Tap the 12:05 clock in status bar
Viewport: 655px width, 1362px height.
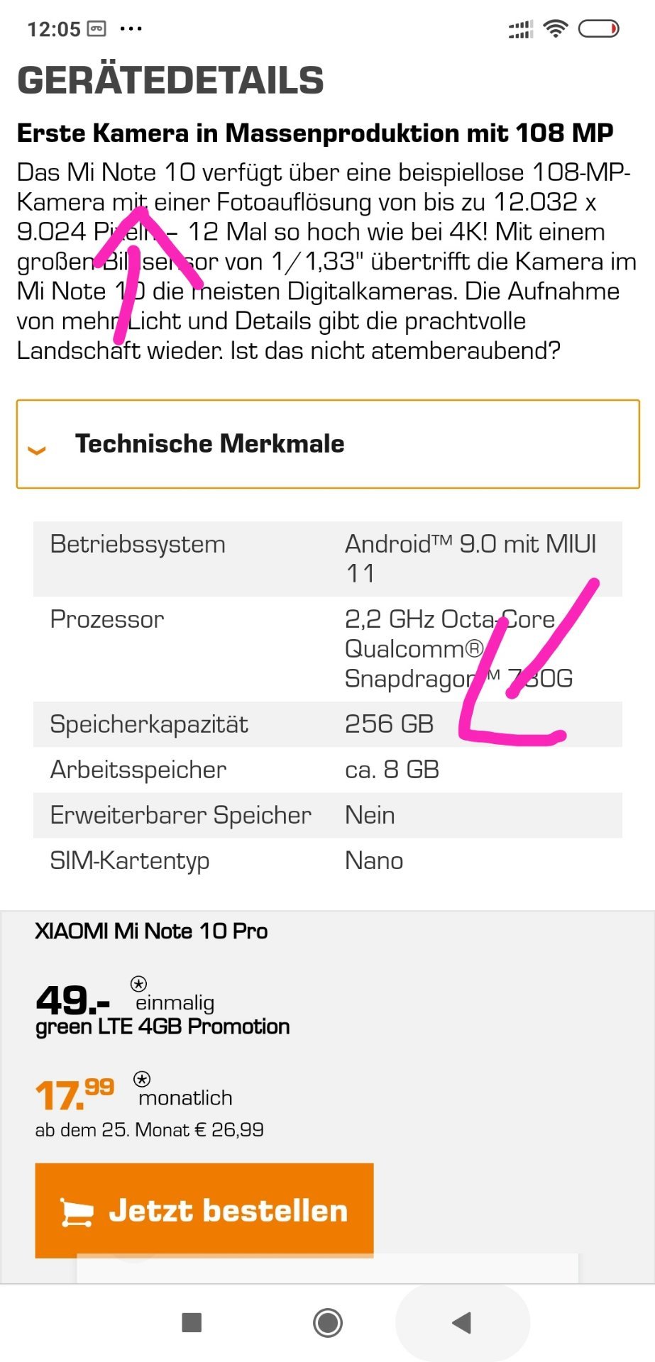[54, 30]
